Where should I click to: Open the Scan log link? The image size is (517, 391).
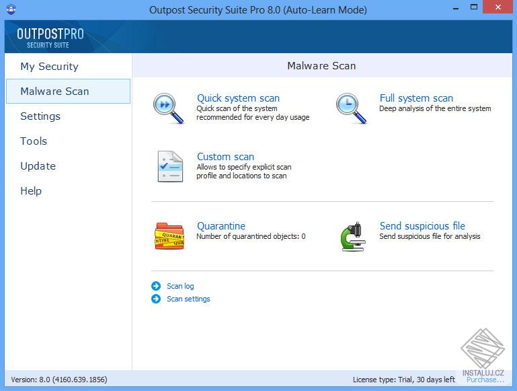point(180,286)
